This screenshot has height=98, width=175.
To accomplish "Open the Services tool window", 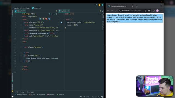I will pos(60,94).
